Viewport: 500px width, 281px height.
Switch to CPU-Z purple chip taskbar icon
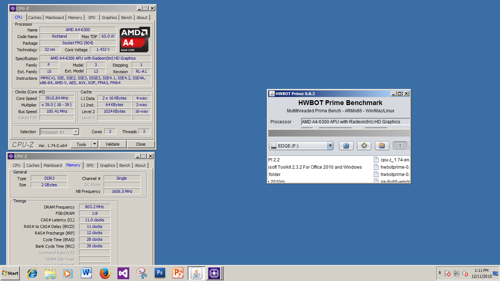tap(214, 273)
